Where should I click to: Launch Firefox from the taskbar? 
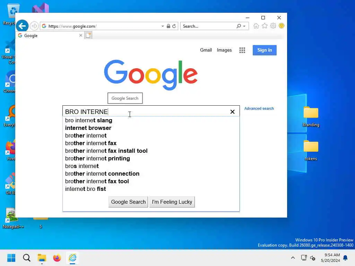click(57, 258)
